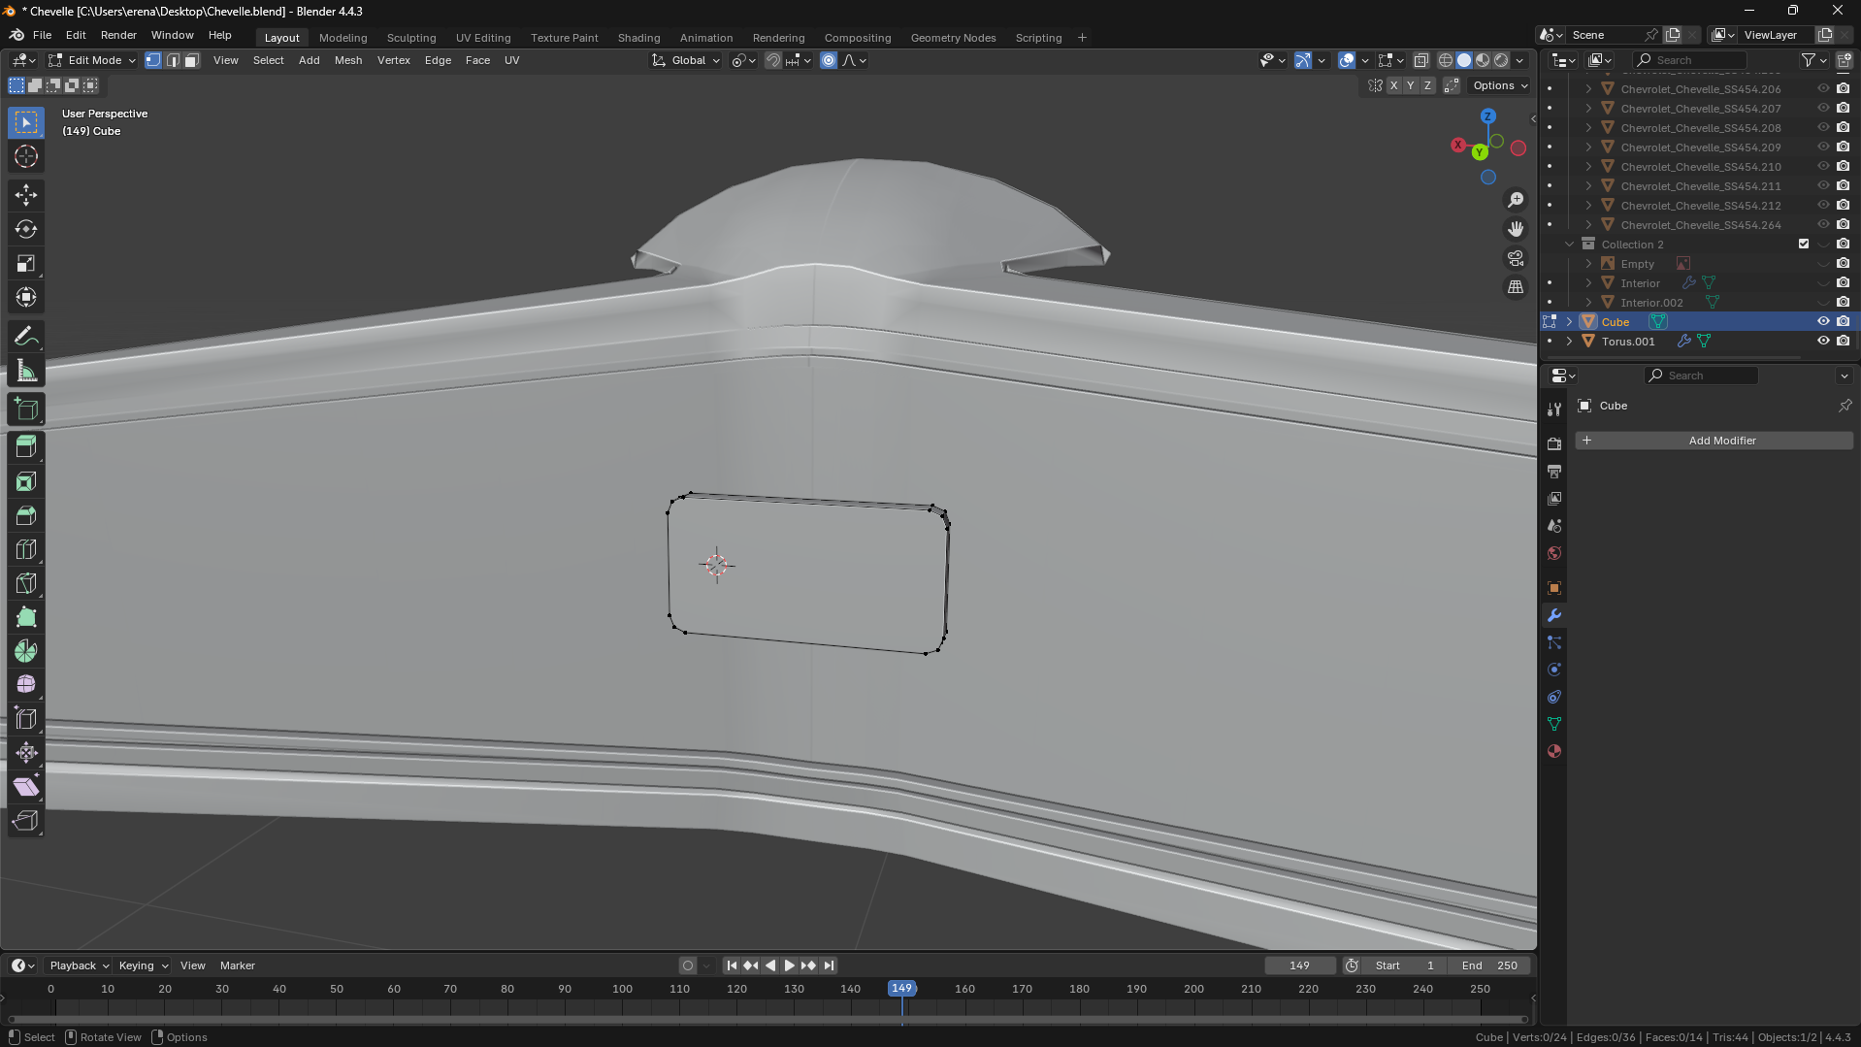Enable face select mode

click(192, 60)
